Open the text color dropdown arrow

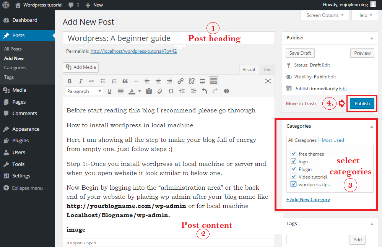140,91
